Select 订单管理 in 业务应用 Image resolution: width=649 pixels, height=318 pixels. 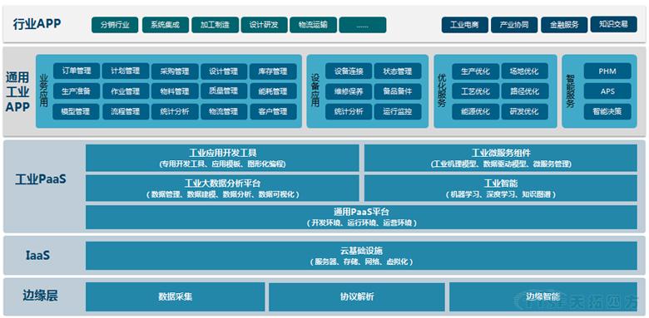[x=77, y=71]
